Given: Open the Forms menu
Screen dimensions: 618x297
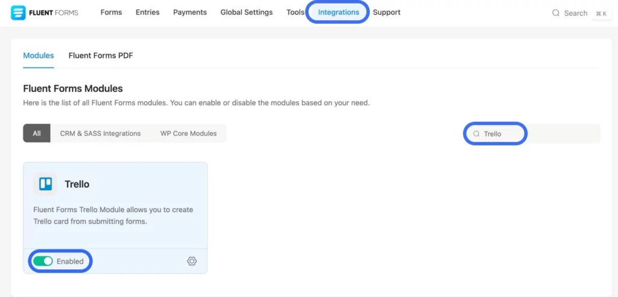Looking at the screenshot, I should point(111,12).
